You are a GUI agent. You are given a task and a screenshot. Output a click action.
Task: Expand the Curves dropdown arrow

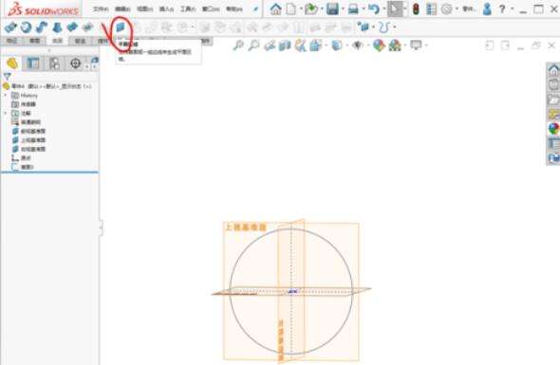coord(394,27)
